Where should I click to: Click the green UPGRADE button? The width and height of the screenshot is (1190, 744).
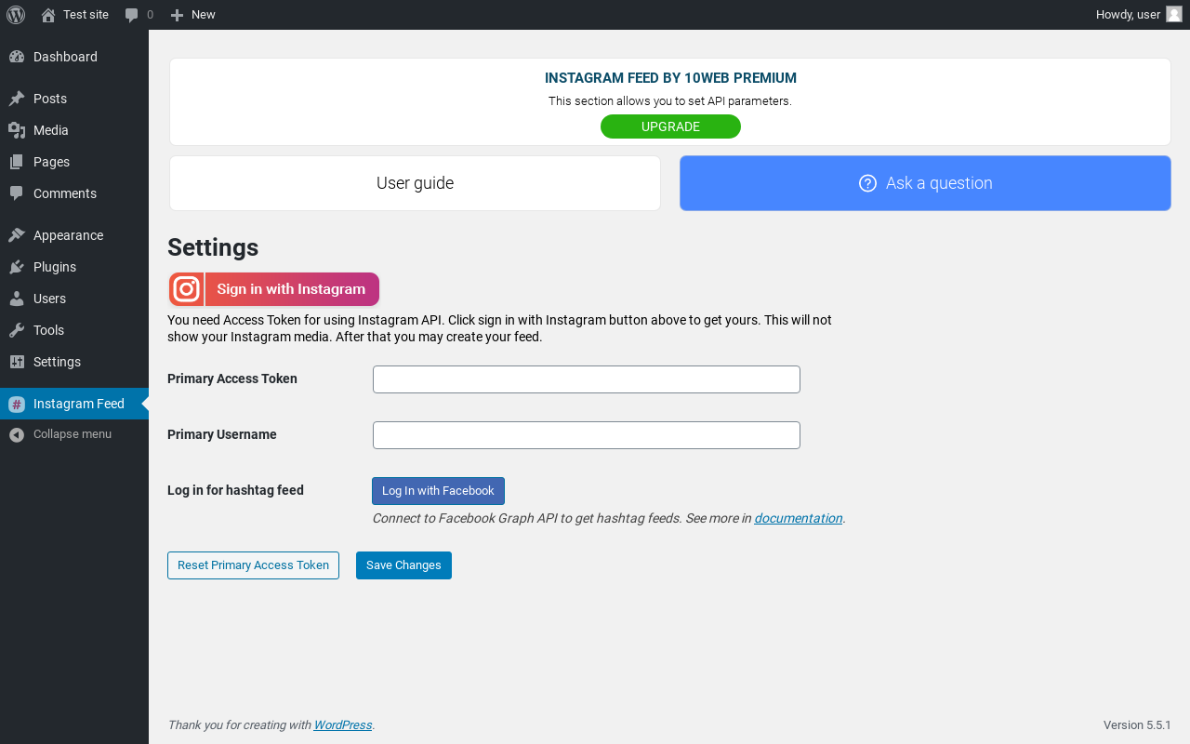coord(670,126)
